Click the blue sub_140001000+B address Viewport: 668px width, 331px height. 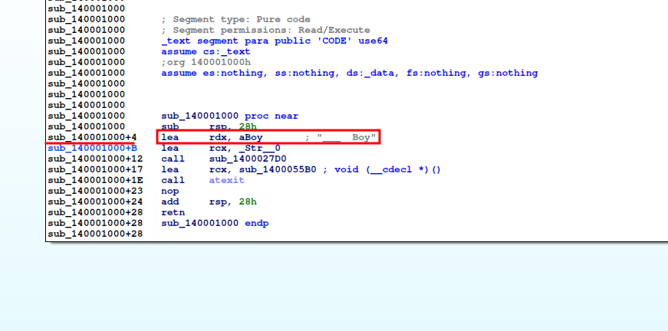92,148
